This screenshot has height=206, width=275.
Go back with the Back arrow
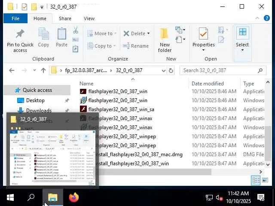12,70
